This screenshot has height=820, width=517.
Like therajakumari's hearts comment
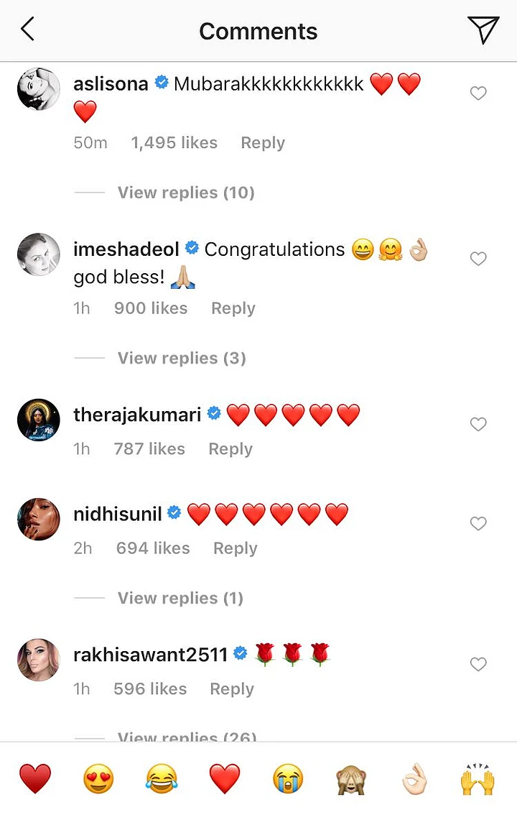[478, 425]
